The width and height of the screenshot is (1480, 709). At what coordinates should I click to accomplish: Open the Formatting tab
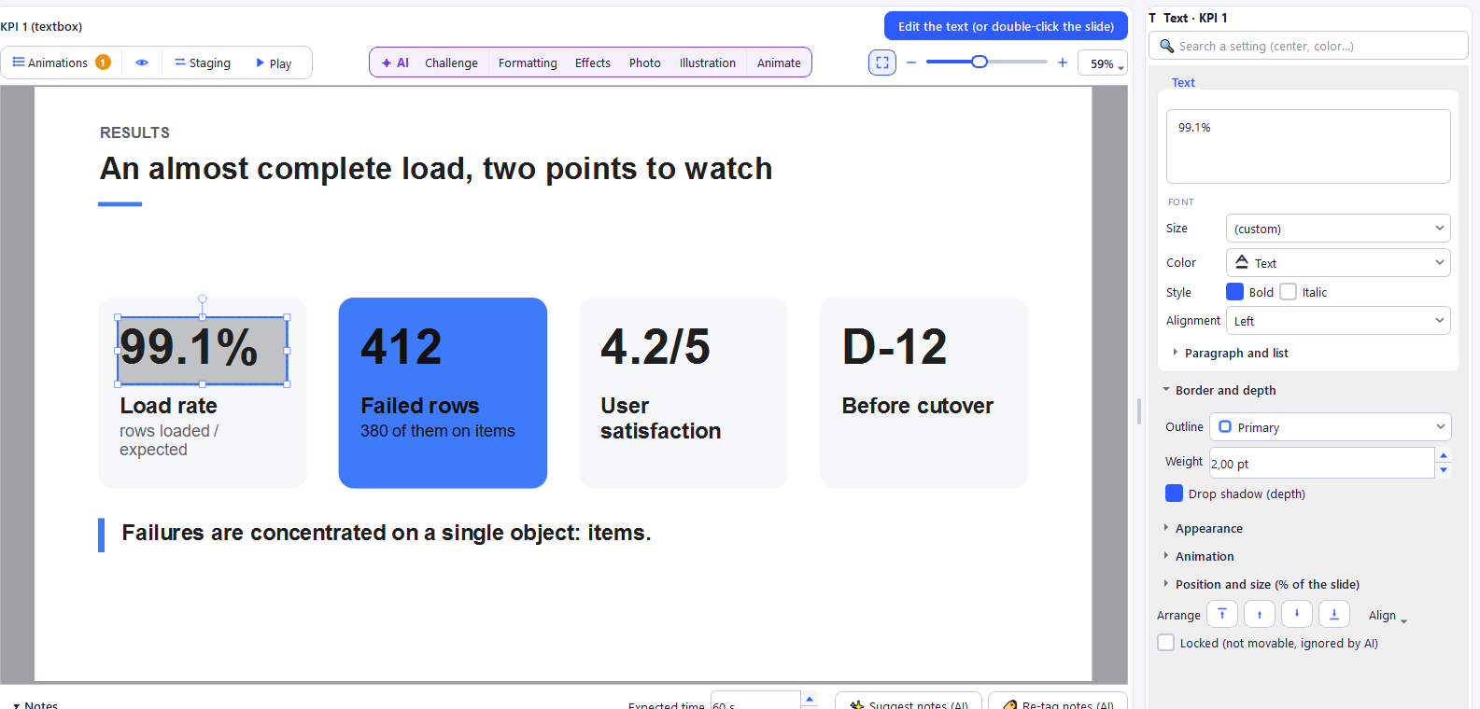[528, 63]
